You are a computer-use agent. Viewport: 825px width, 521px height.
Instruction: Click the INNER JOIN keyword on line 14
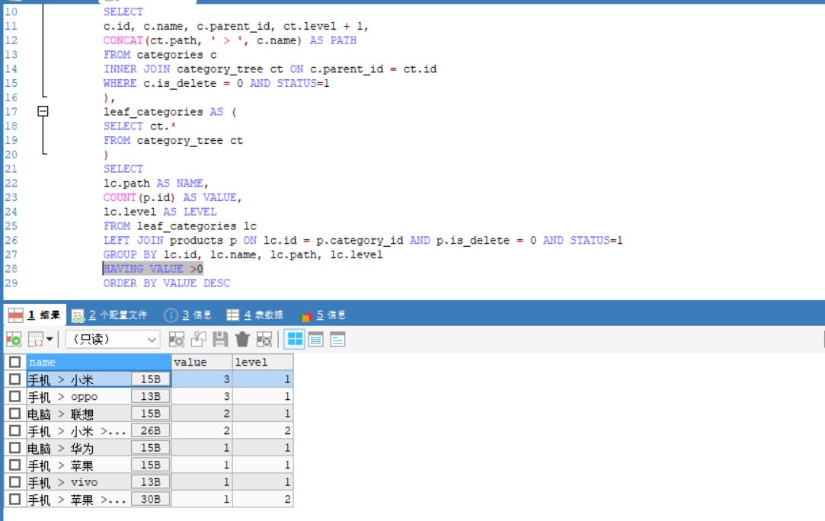point(137,69)
